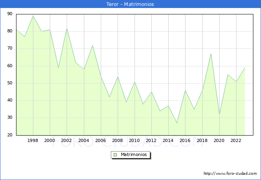The height and width of the screenshot is (180, 261).
Task: Click the 2023 final data point near 59
Action: point(245,68)
